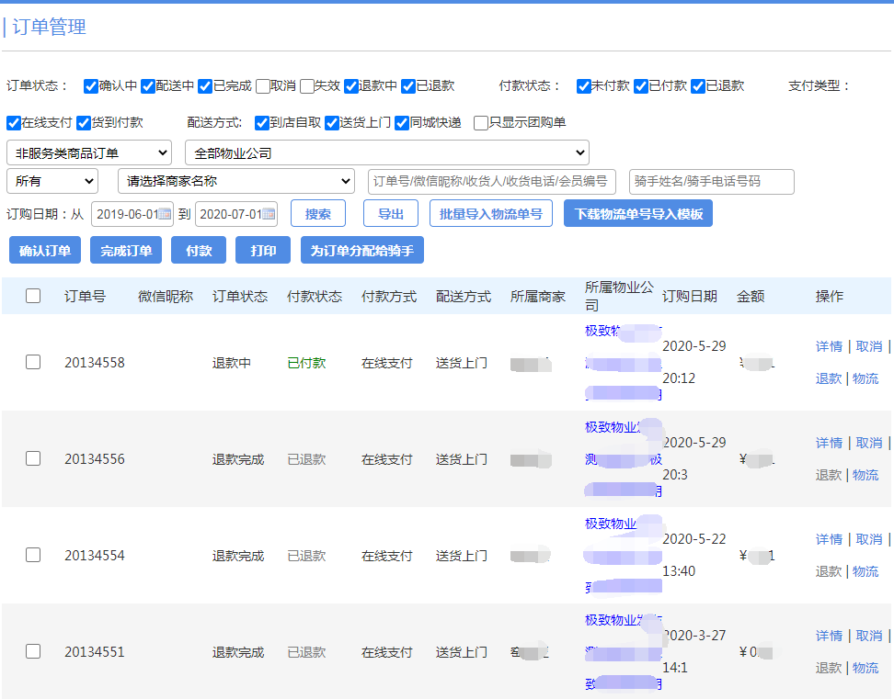Click 取消 for order 20134558

point(869,346)
